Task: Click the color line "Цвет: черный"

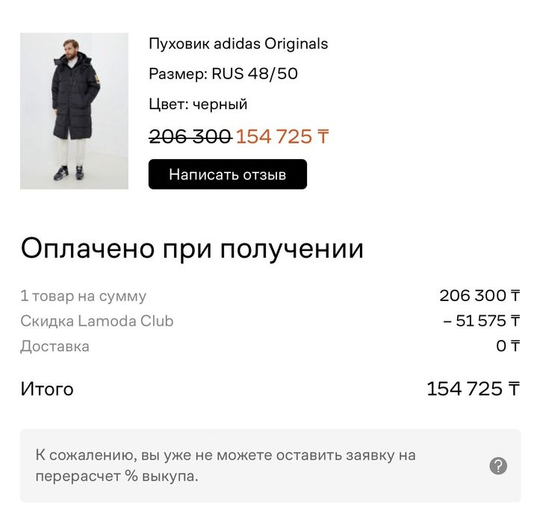Action: (x=198, y=104)
